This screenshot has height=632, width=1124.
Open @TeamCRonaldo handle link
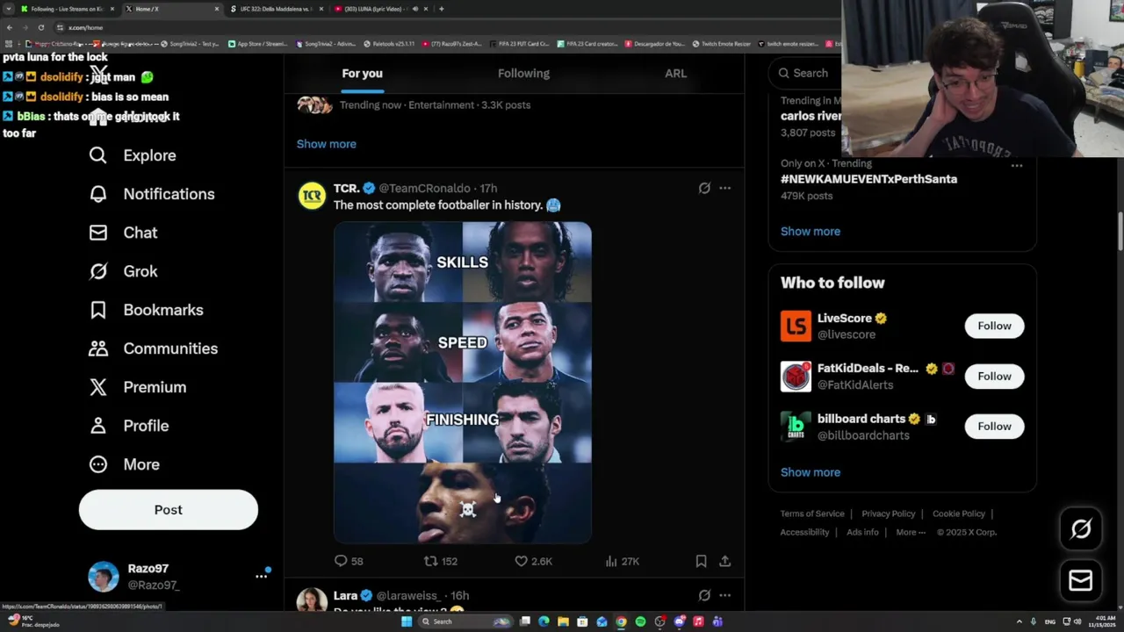425,188
